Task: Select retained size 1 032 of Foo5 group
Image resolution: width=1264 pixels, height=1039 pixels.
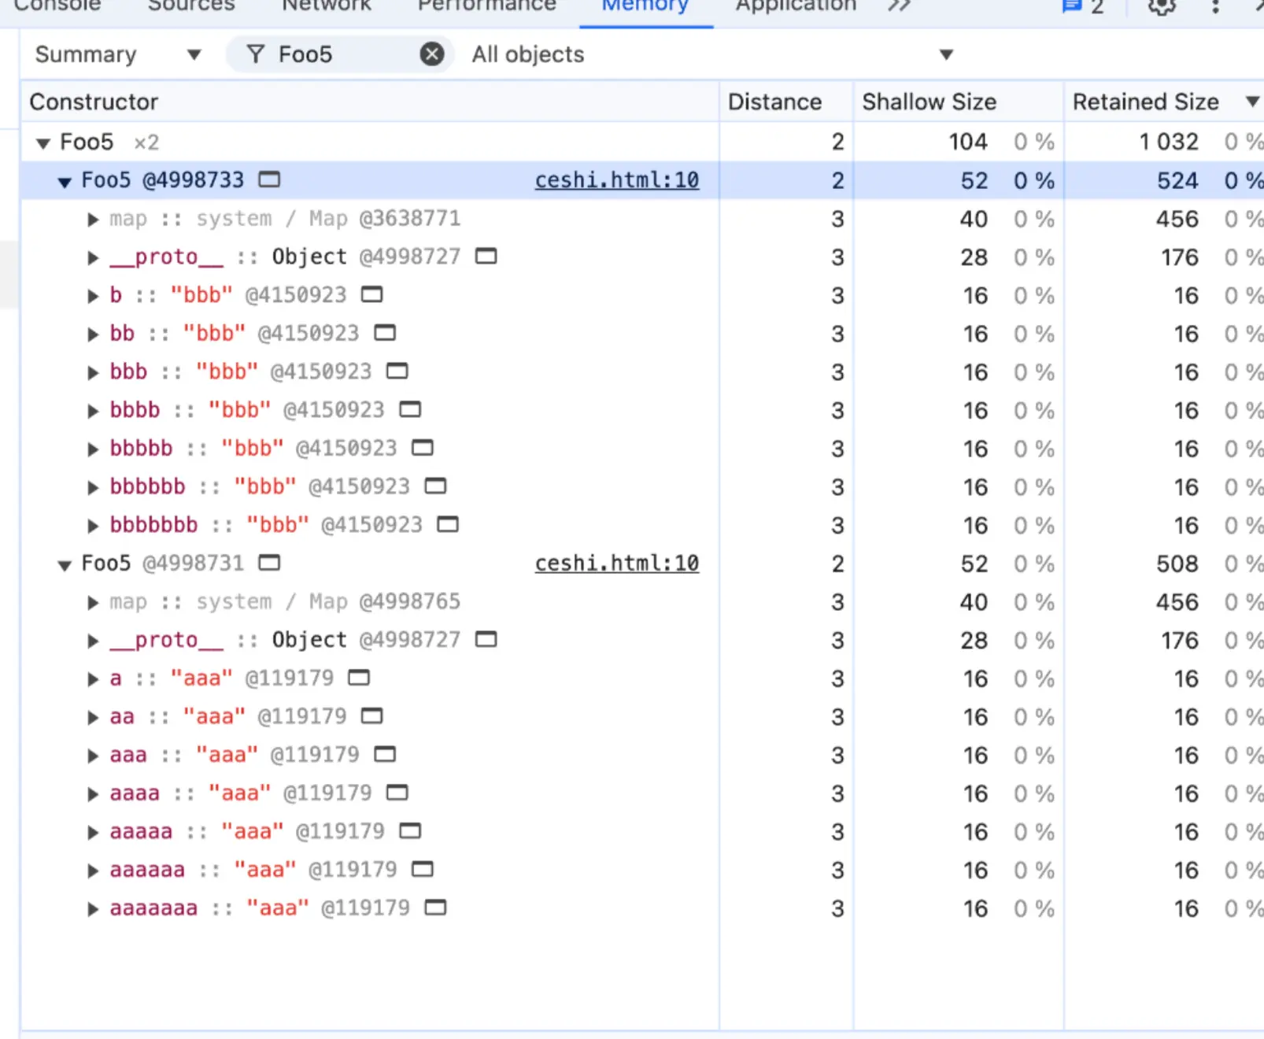Action: 1169,142
